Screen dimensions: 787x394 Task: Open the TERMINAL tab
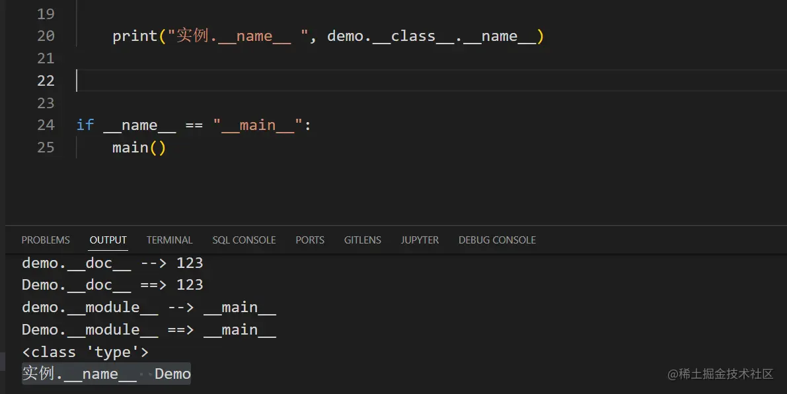(x=169, y=240)
